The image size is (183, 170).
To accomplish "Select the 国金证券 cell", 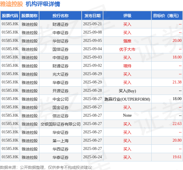I will [61, 107].
